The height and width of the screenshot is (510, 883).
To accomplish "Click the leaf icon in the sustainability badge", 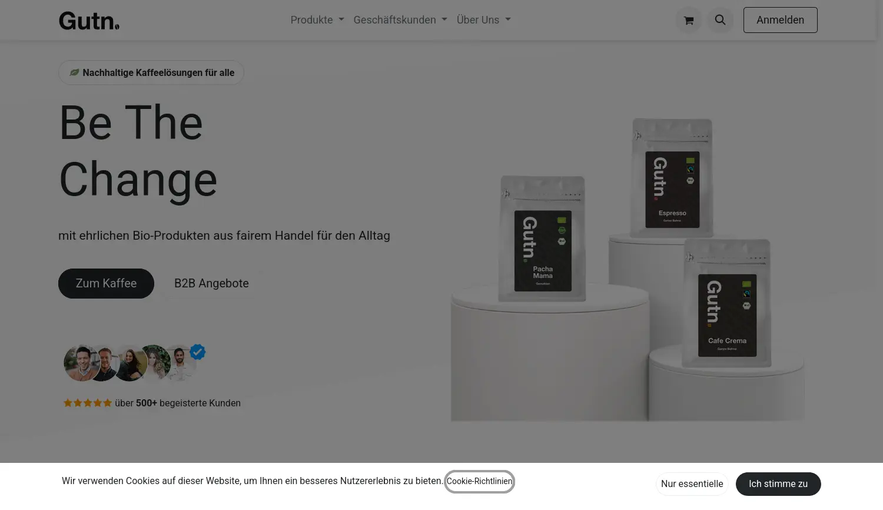I will pos(74,72).
